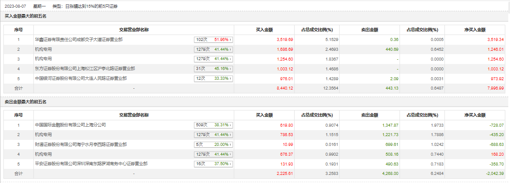Click 净买入金额 column header in buy table
The width and height of the screenshot is (510, 183).
tap(475, 30)
